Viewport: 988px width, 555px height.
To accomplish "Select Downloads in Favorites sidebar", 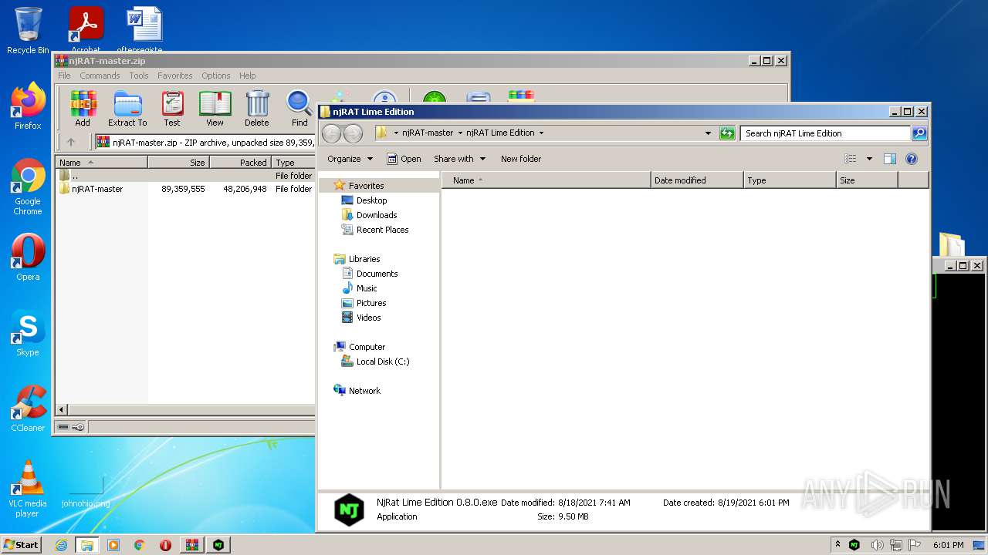I will coord(377,215).
